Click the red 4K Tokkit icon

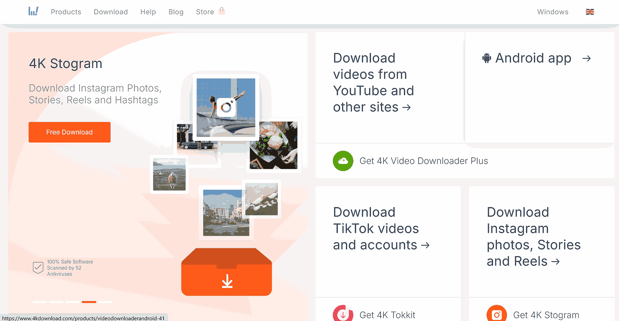[343, 314]
